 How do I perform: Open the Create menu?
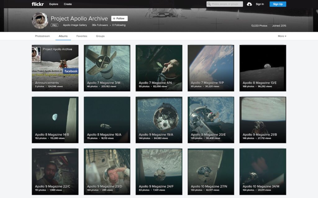[x=68, y=4]
